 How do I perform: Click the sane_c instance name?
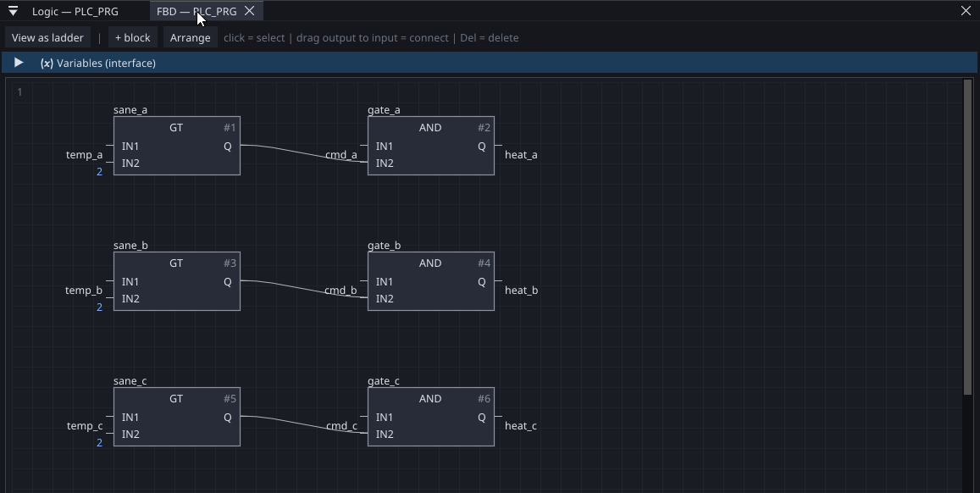click(x=130, y=381)
